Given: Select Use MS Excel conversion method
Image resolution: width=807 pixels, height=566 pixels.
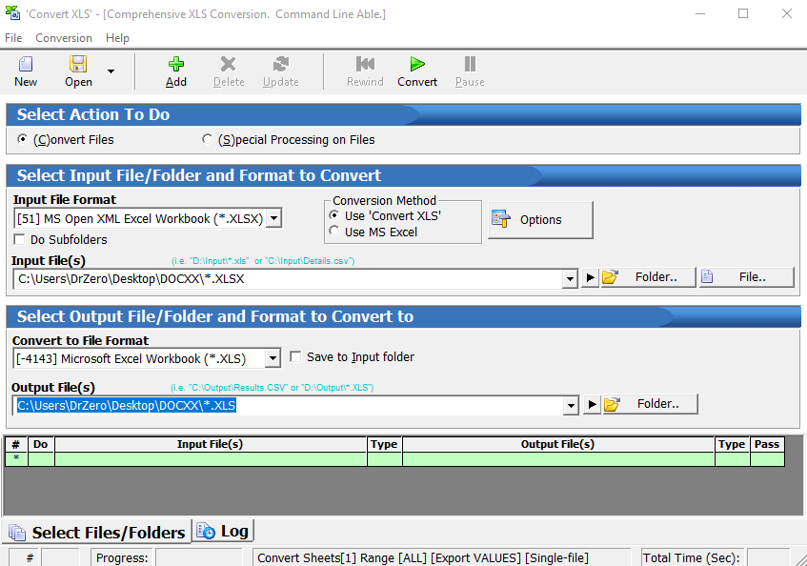Looking at the screenshot, I should [334, 232].
